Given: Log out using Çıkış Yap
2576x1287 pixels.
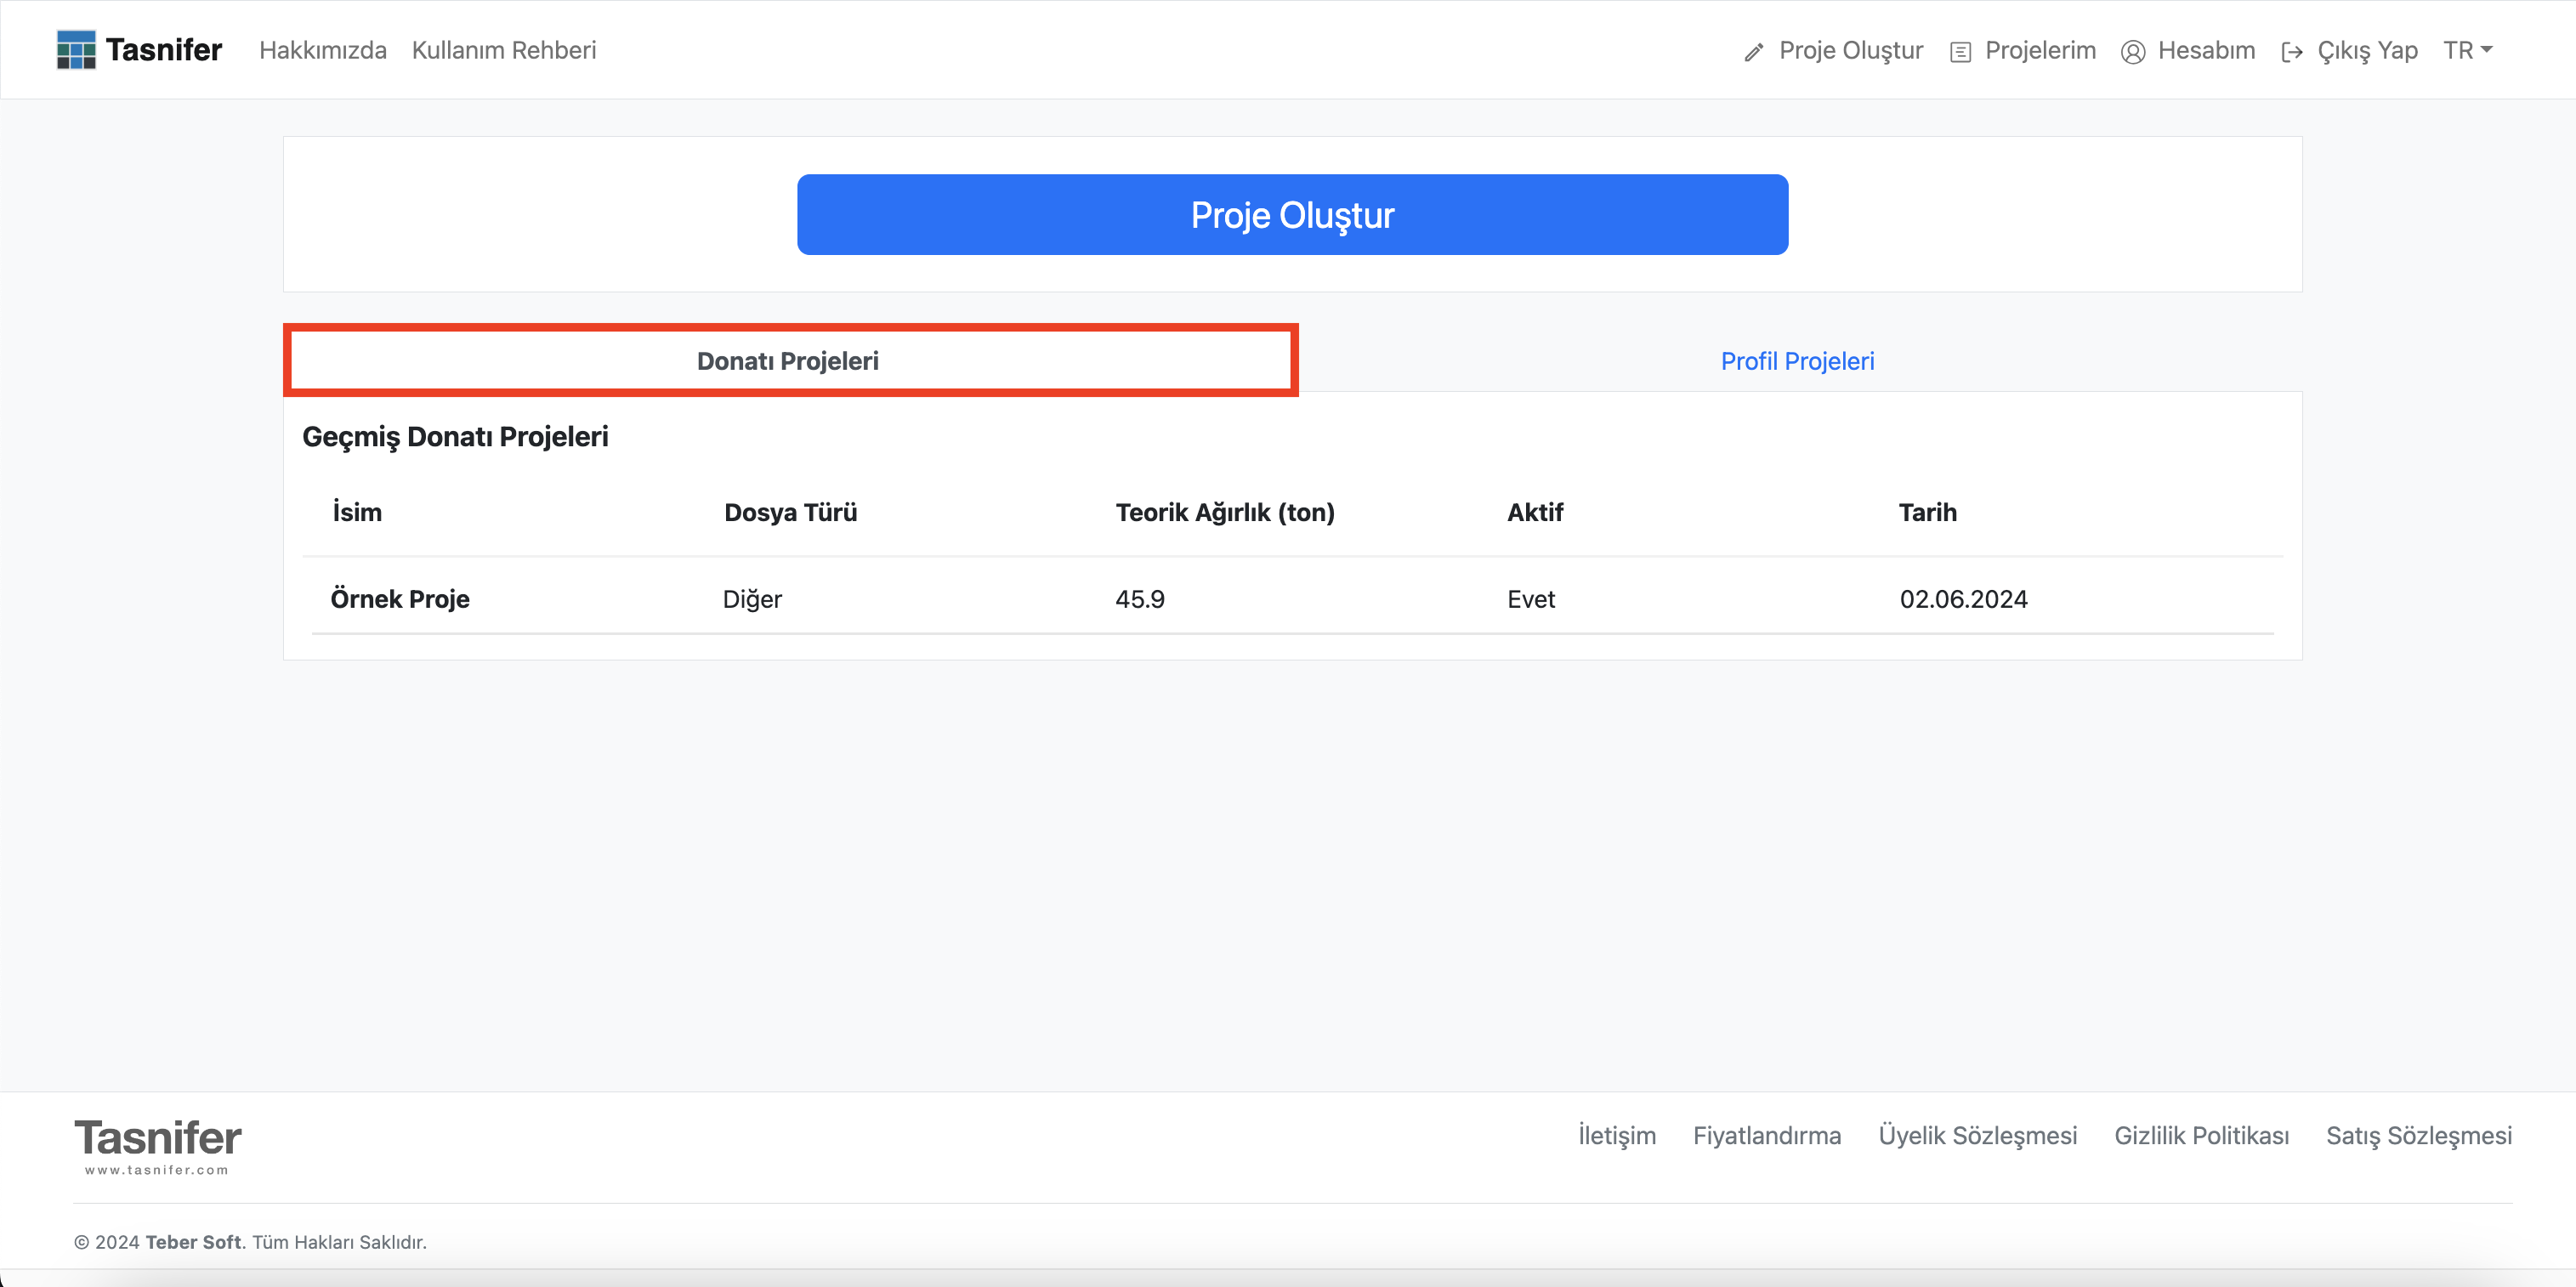Looking at the screenshot, I should [x=2367, y=50].
